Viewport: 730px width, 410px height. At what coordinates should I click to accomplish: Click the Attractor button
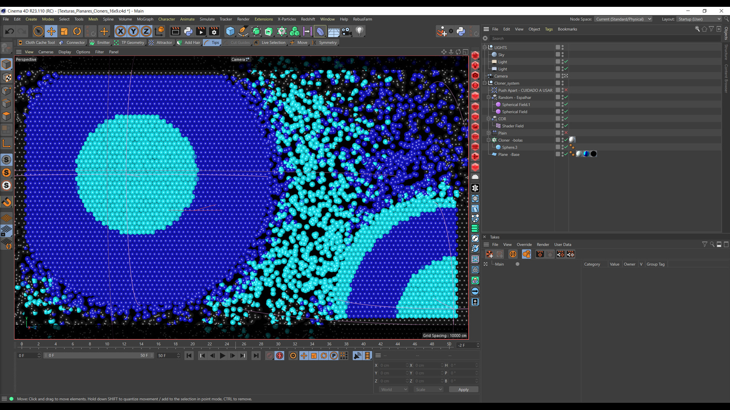(164, 43)
